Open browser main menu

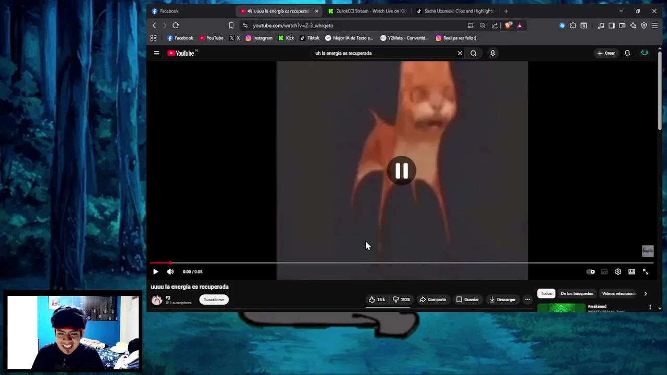pos(655,26)
